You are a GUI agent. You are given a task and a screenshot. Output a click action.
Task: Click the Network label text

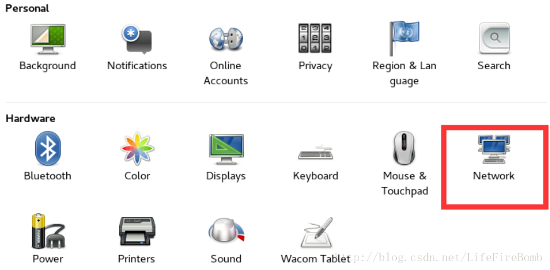tap(493, 176)
